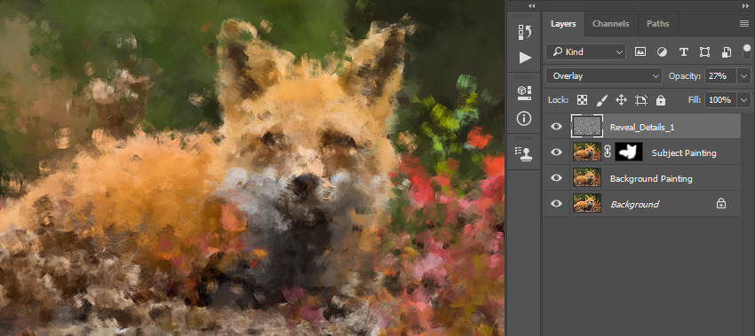Viewport: 755px width, 336px height.
Task: Open the 3D panel icon
Action: pos(524,92)
